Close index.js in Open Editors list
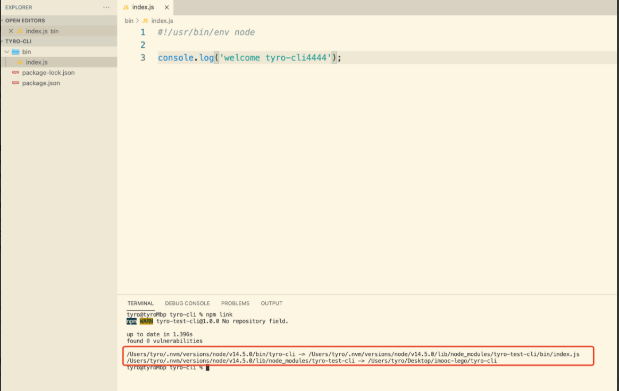 coord(11,31)
